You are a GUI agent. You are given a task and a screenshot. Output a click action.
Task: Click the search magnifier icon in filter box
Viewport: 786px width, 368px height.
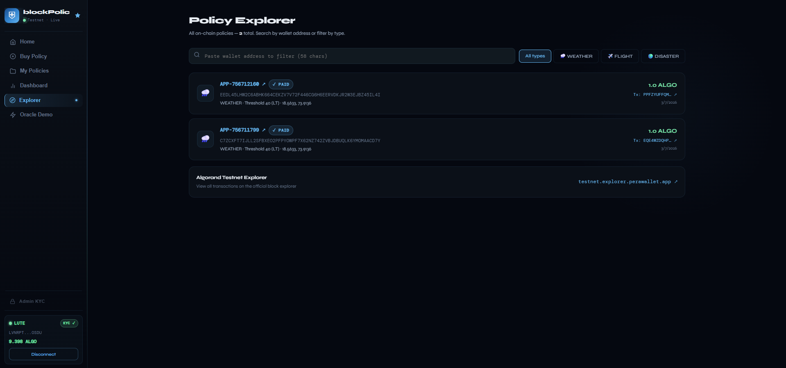click(x=197, y=55)
